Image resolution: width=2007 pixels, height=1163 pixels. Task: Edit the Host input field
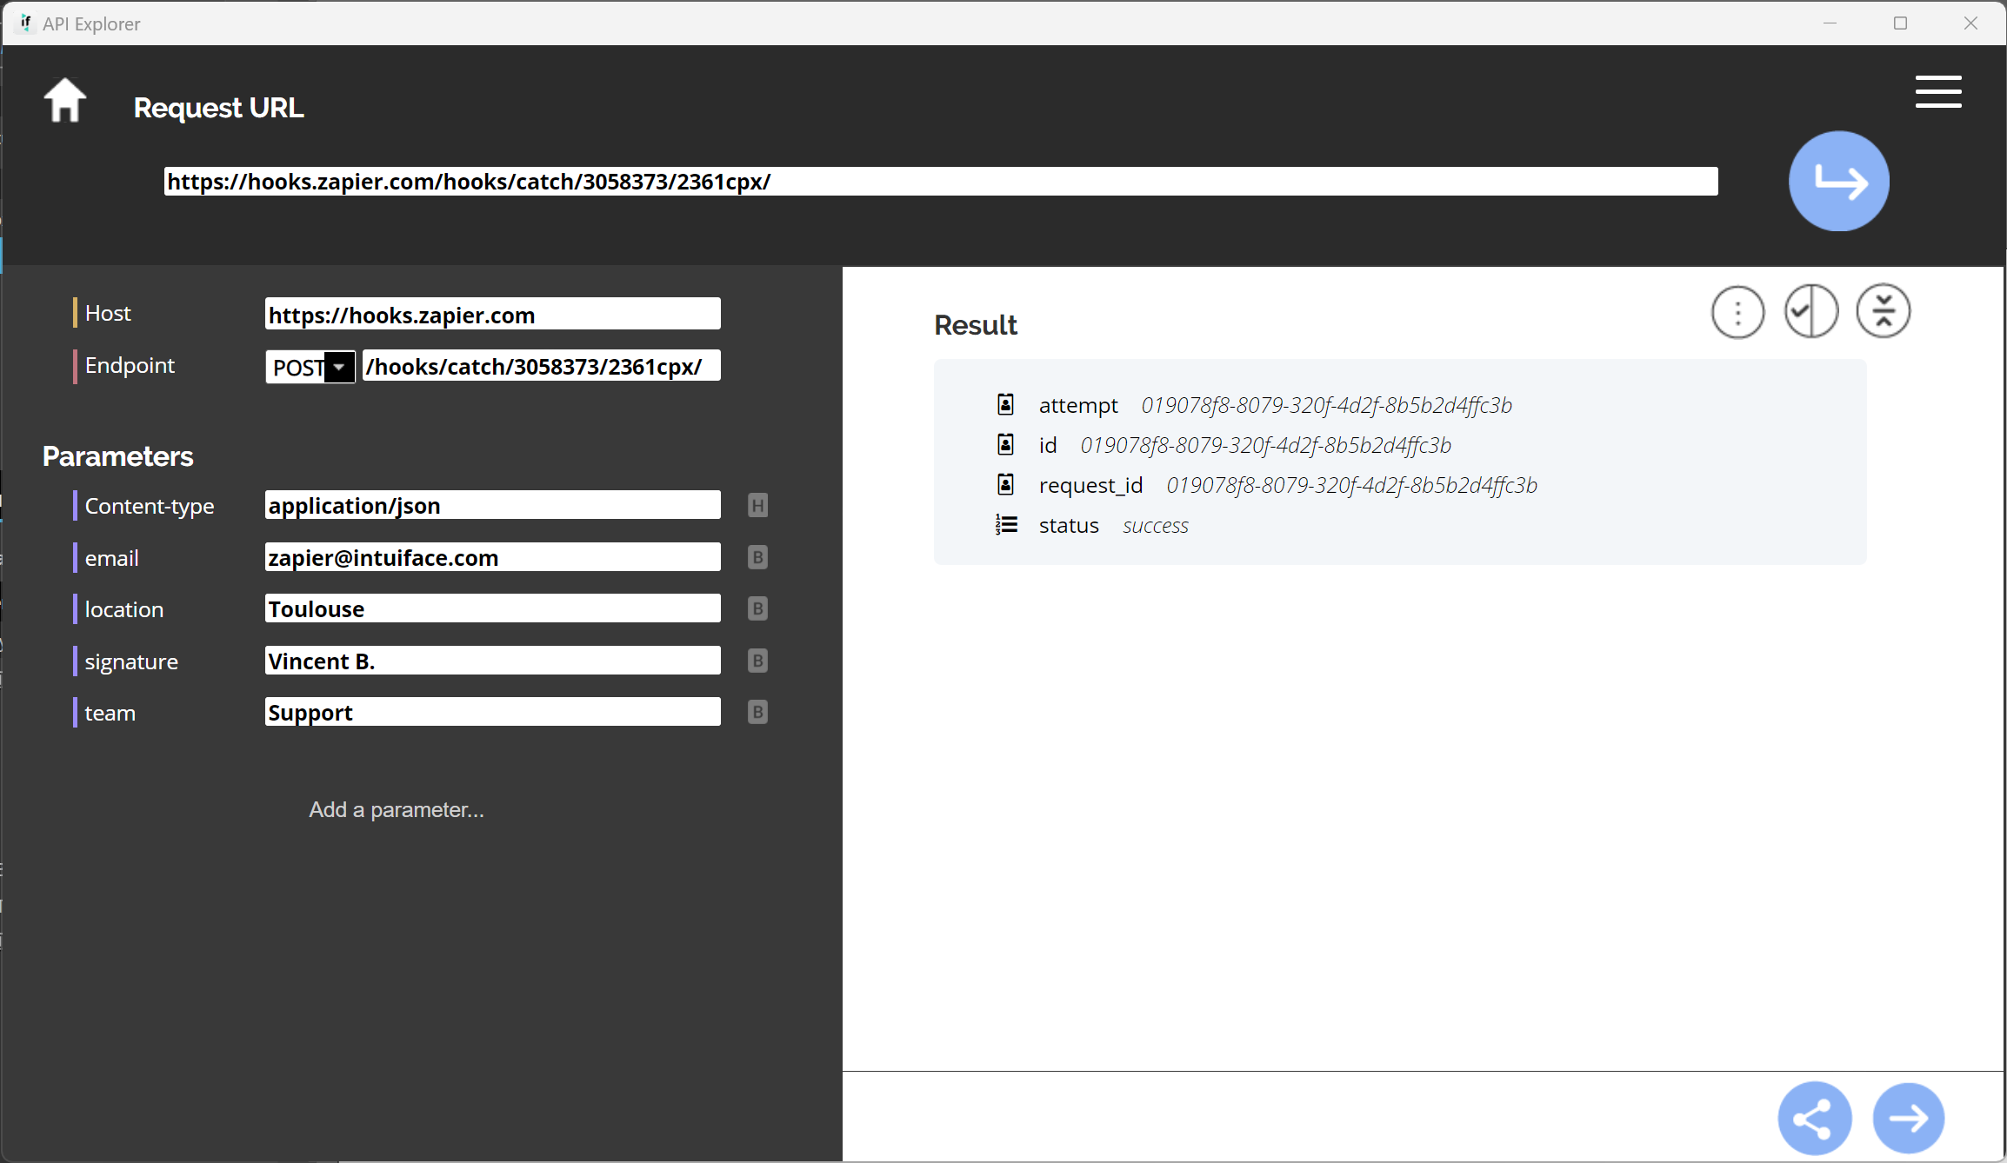[492, 314]
